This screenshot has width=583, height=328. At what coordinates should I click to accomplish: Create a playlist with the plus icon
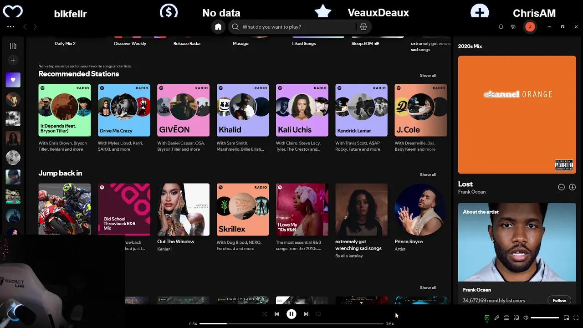tap(13, 60)
